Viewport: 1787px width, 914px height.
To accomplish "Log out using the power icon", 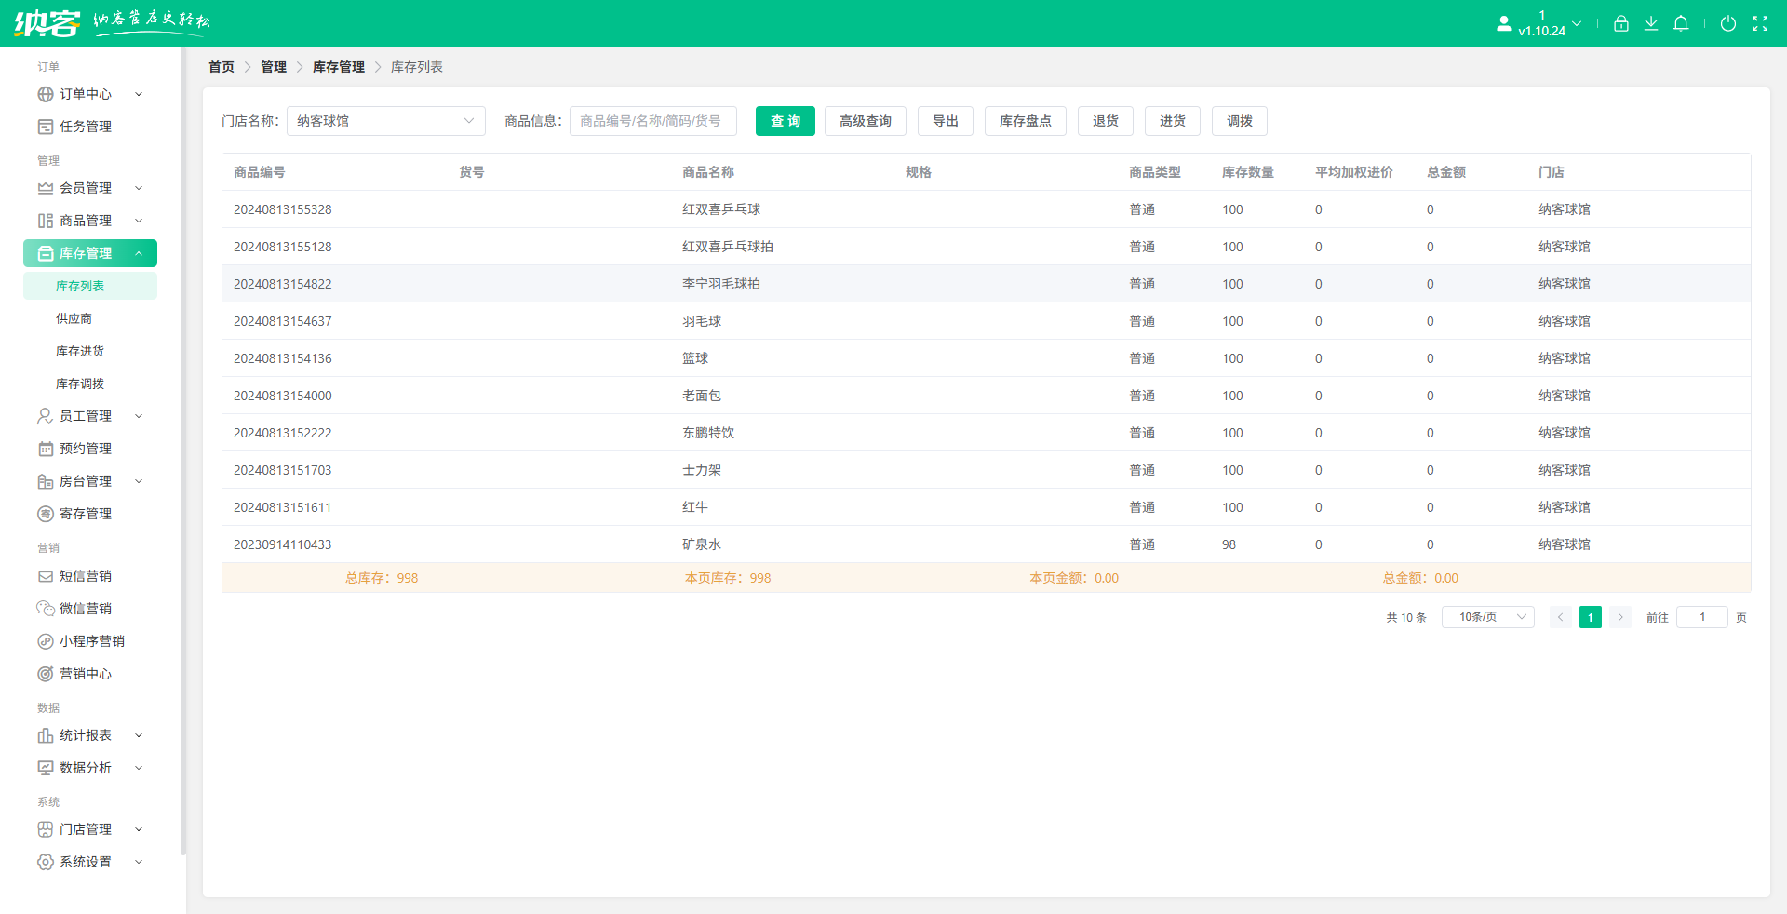I will pos(1729,23).
